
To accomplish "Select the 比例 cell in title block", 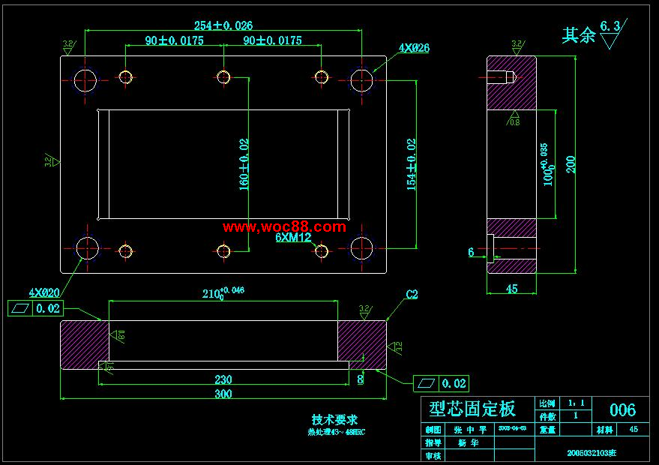I will 547,403.
